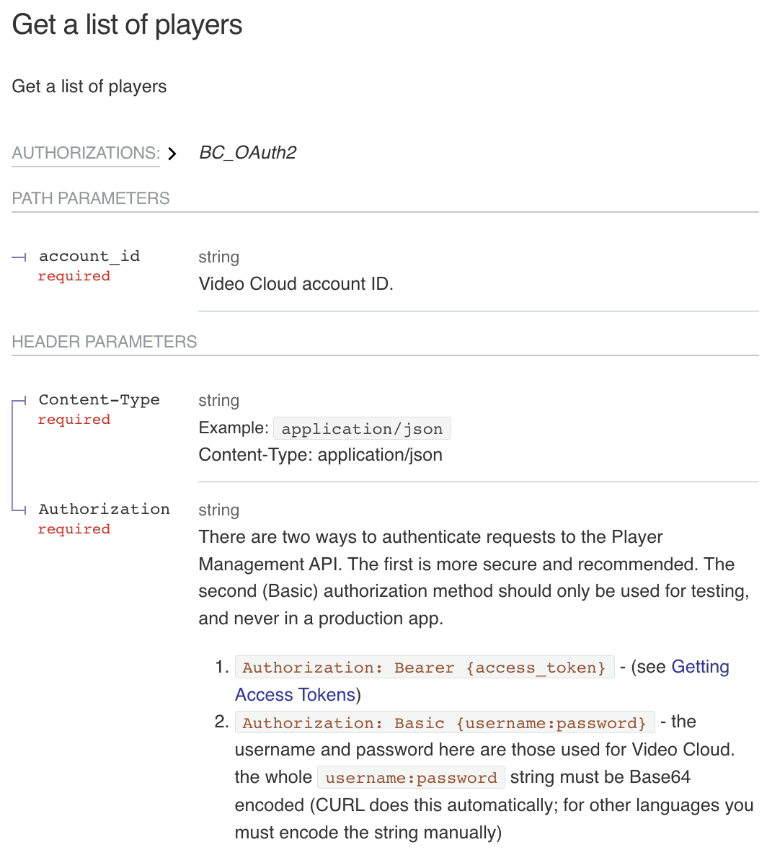Select the BC_OAuth2 authorization scheme text
767x855 pixels.
point(247,153)
